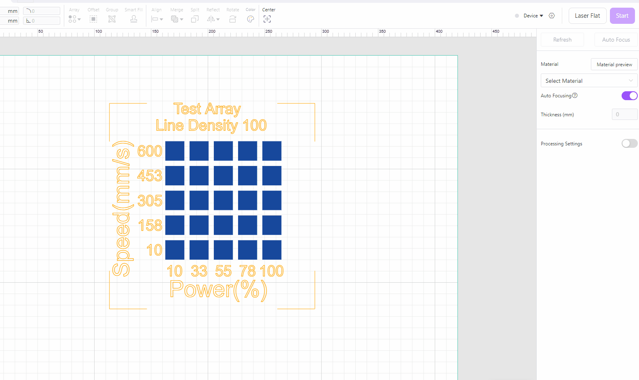Click the Auto Focus button

[616, 40]
